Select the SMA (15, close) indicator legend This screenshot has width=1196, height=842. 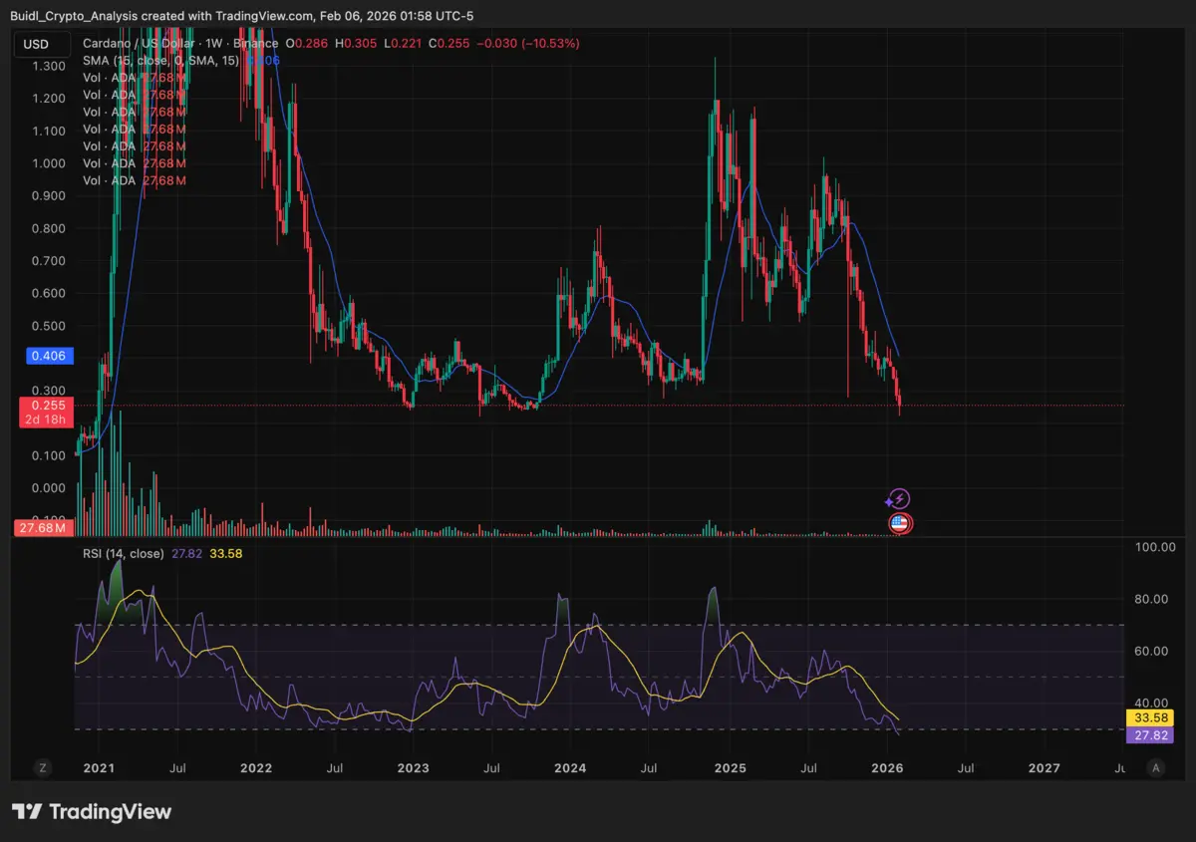coord(160,61)
